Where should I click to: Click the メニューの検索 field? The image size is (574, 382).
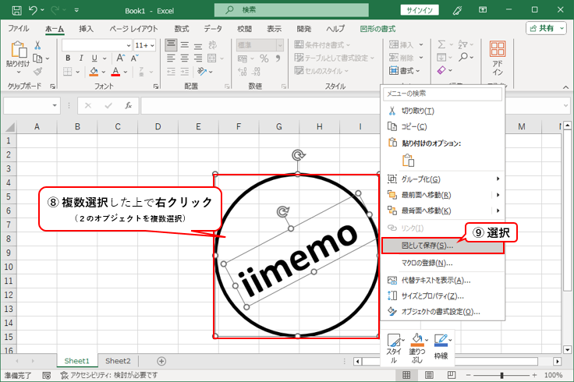point(442,94)
